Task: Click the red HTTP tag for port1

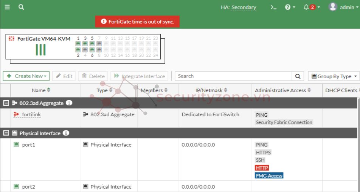Action: [x=262, y=168]
